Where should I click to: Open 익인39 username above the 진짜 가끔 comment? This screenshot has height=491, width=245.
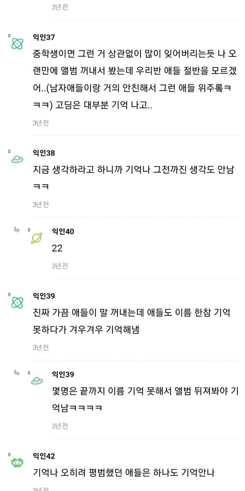[44, 296]
